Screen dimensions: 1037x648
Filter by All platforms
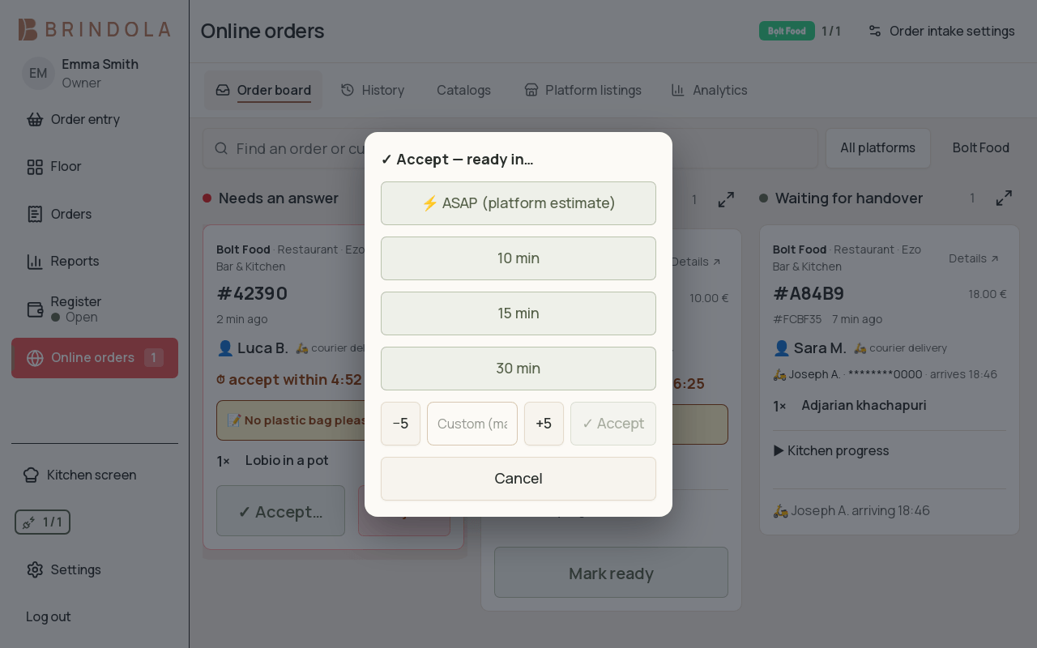[x=878, y=148]
